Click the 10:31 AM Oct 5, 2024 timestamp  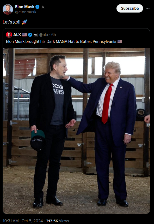click(x=23, y=221)
